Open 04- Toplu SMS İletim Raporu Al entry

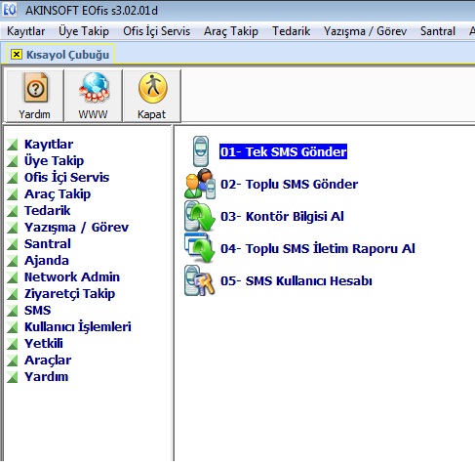318,248
